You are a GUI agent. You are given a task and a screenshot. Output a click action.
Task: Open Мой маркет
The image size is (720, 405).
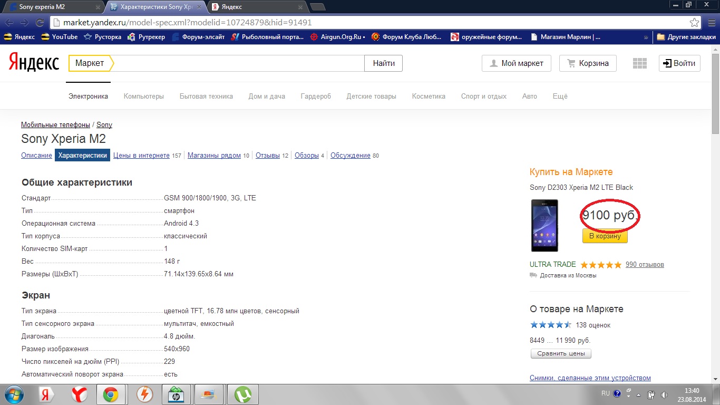pyautogui.click(x=516, y=63)
